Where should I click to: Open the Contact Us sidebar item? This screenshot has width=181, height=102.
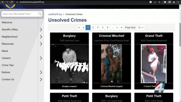[8, 79]
